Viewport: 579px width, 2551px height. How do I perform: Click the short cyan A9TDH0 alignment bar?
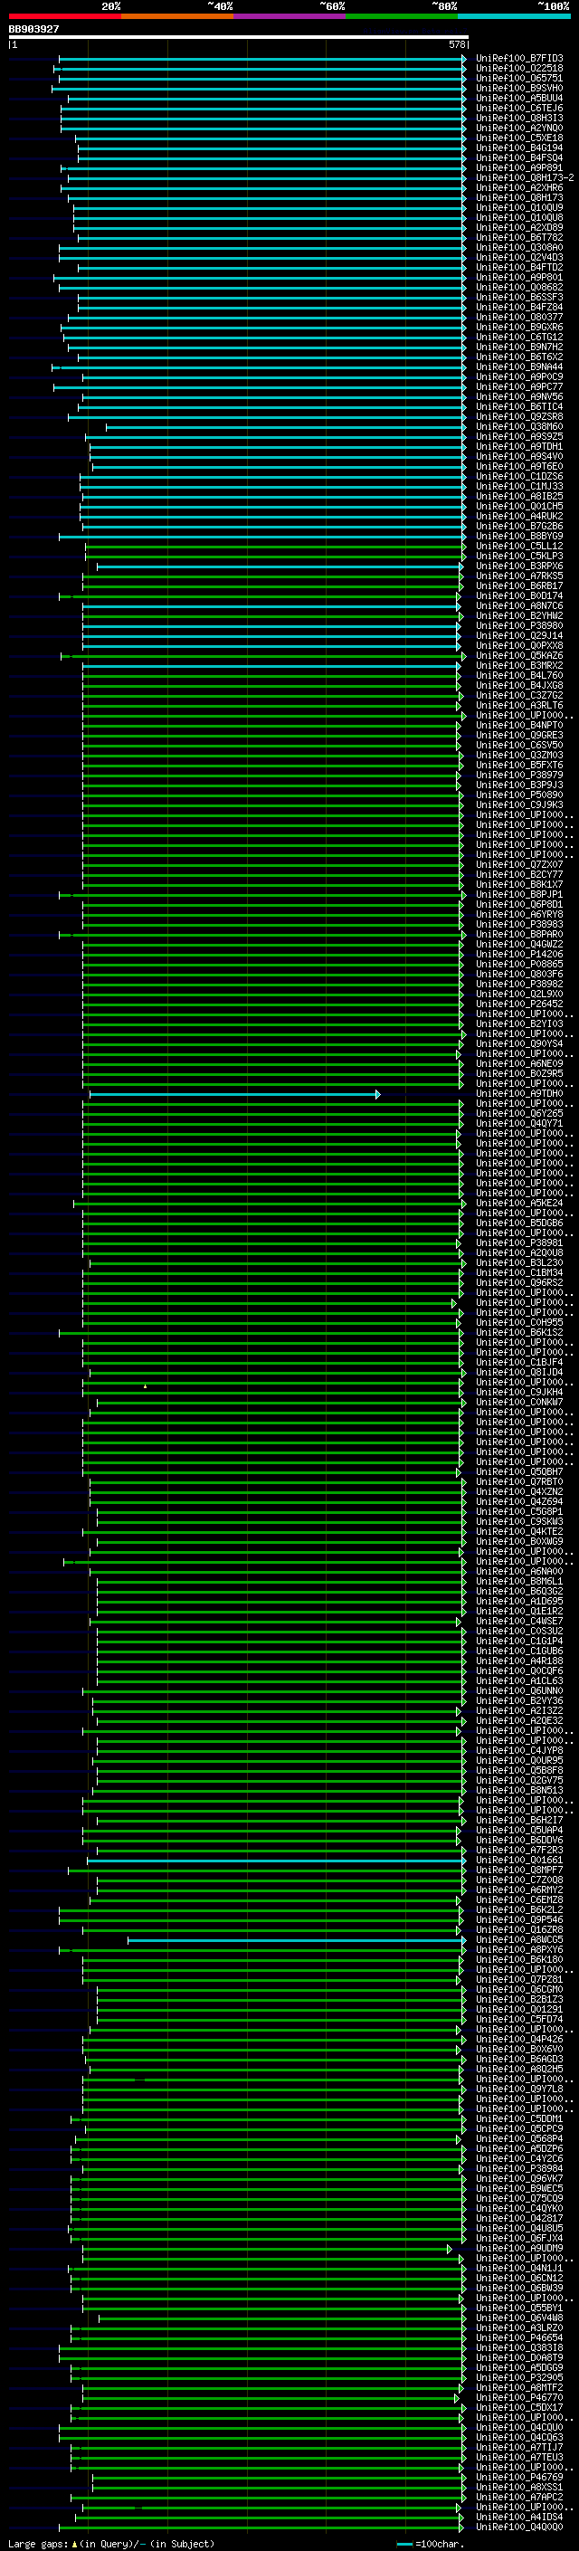[x=234, y=1094]
